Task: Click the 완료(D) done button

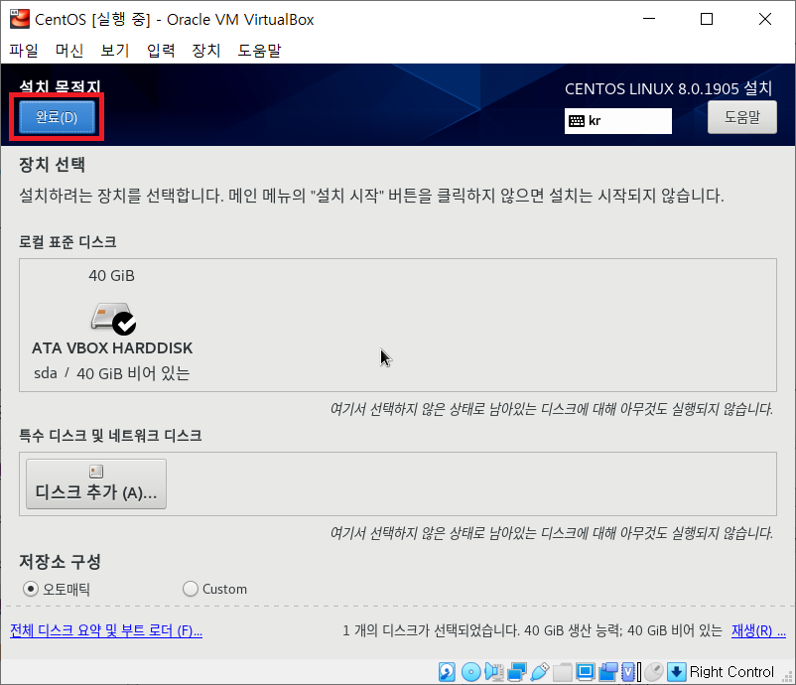Action: [x=57, y=117]
